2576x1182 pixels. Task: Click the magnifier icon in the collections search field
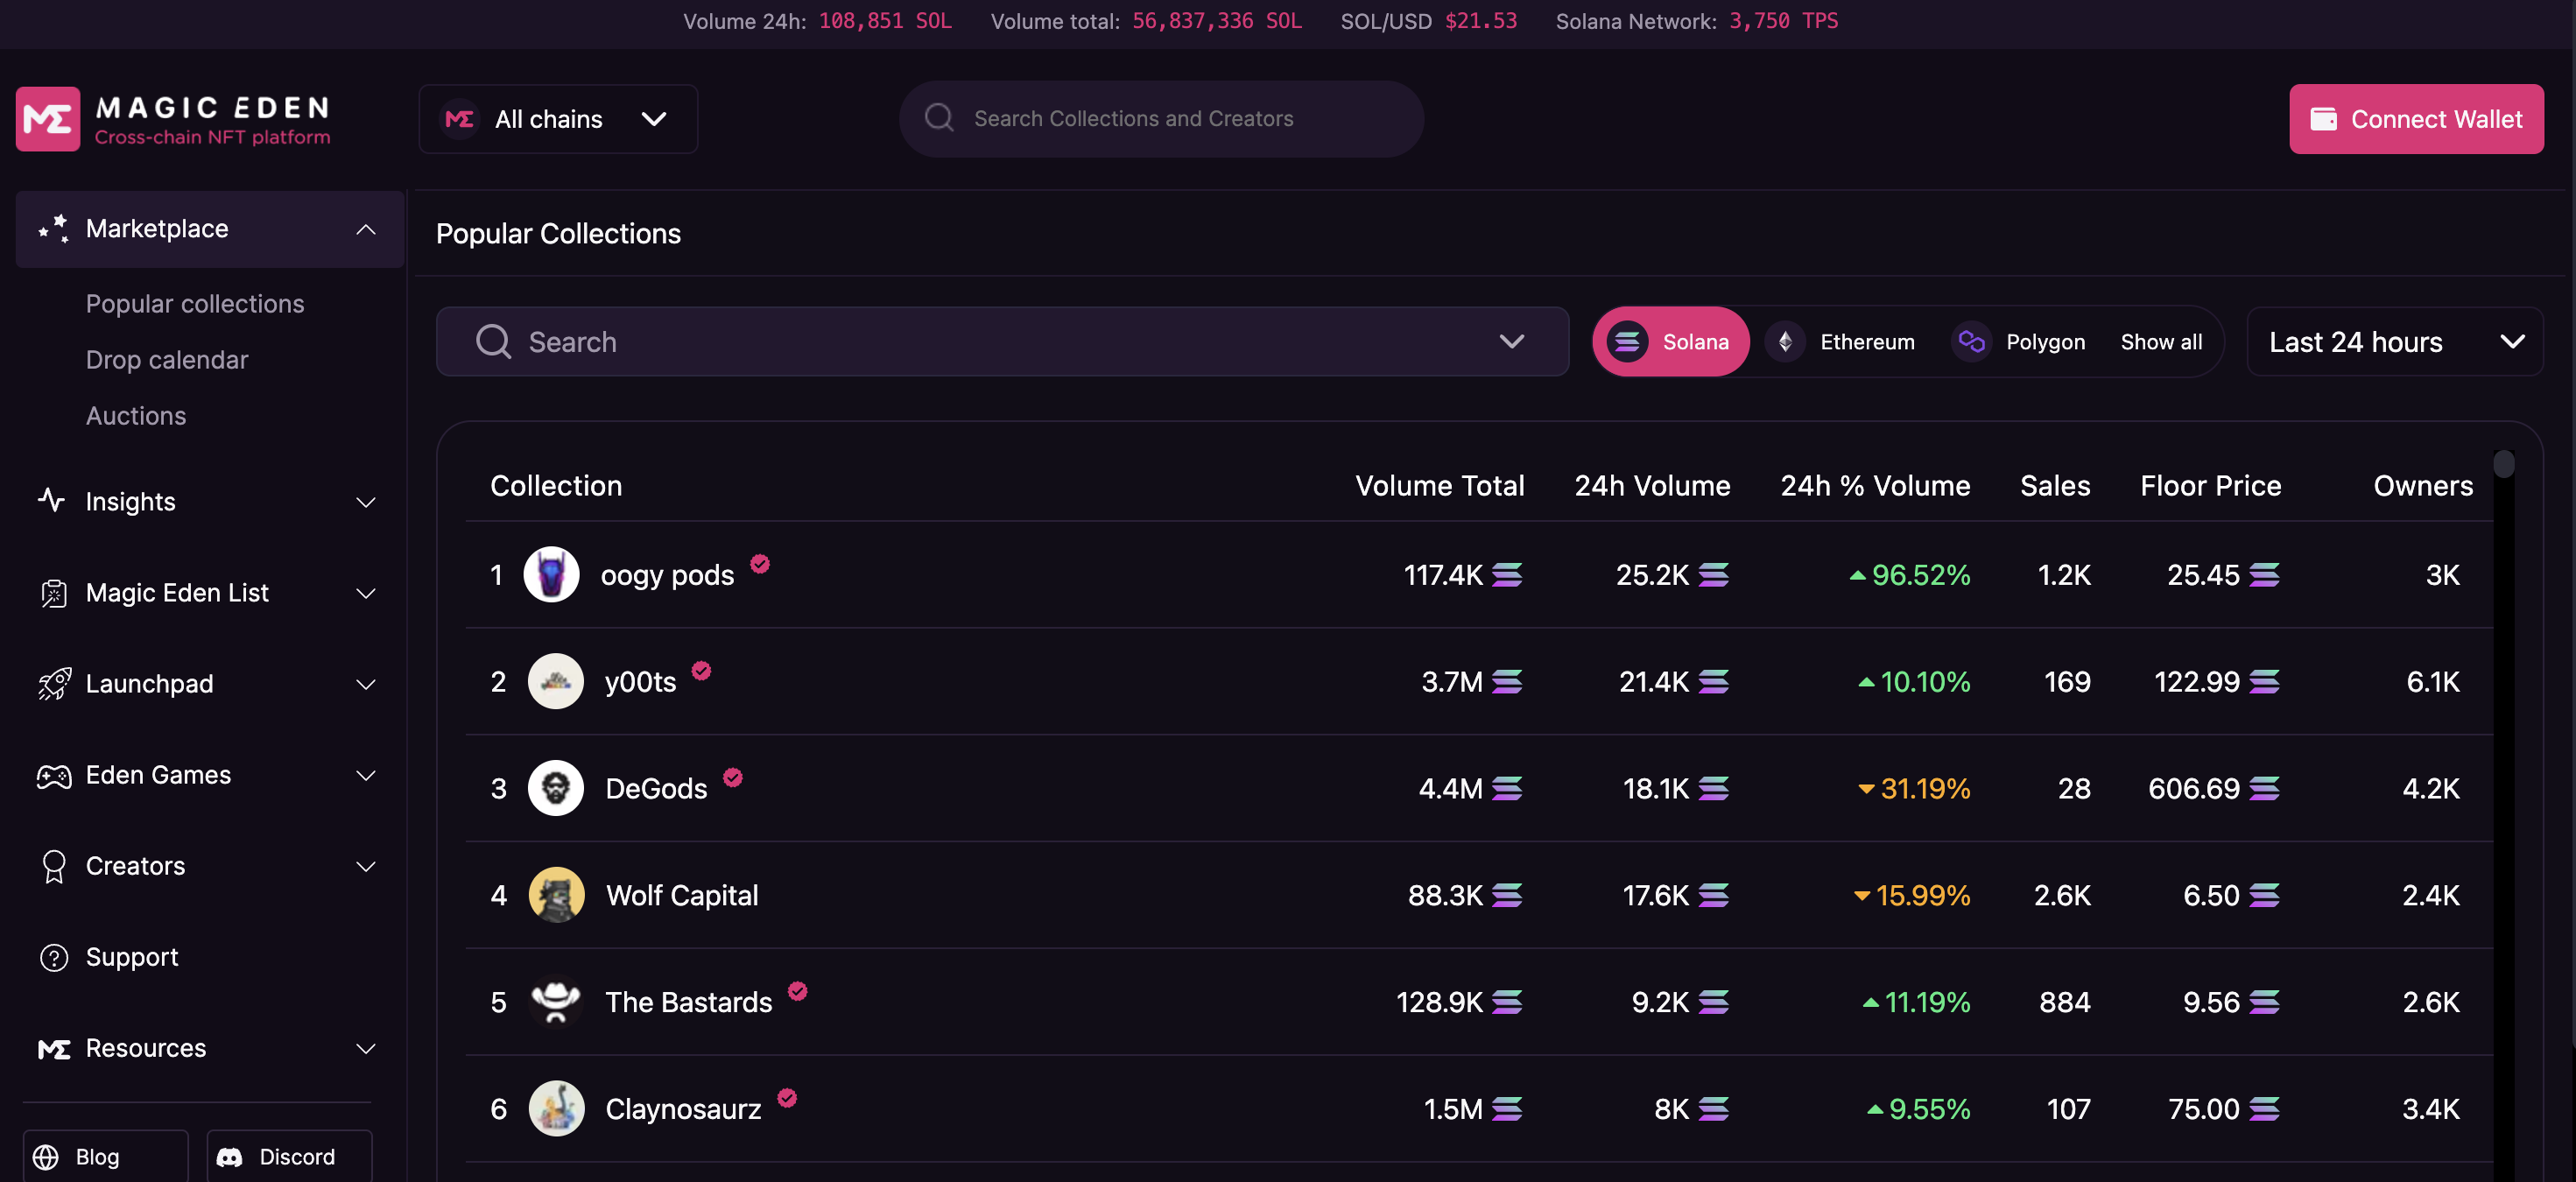[x=493, y=341]
